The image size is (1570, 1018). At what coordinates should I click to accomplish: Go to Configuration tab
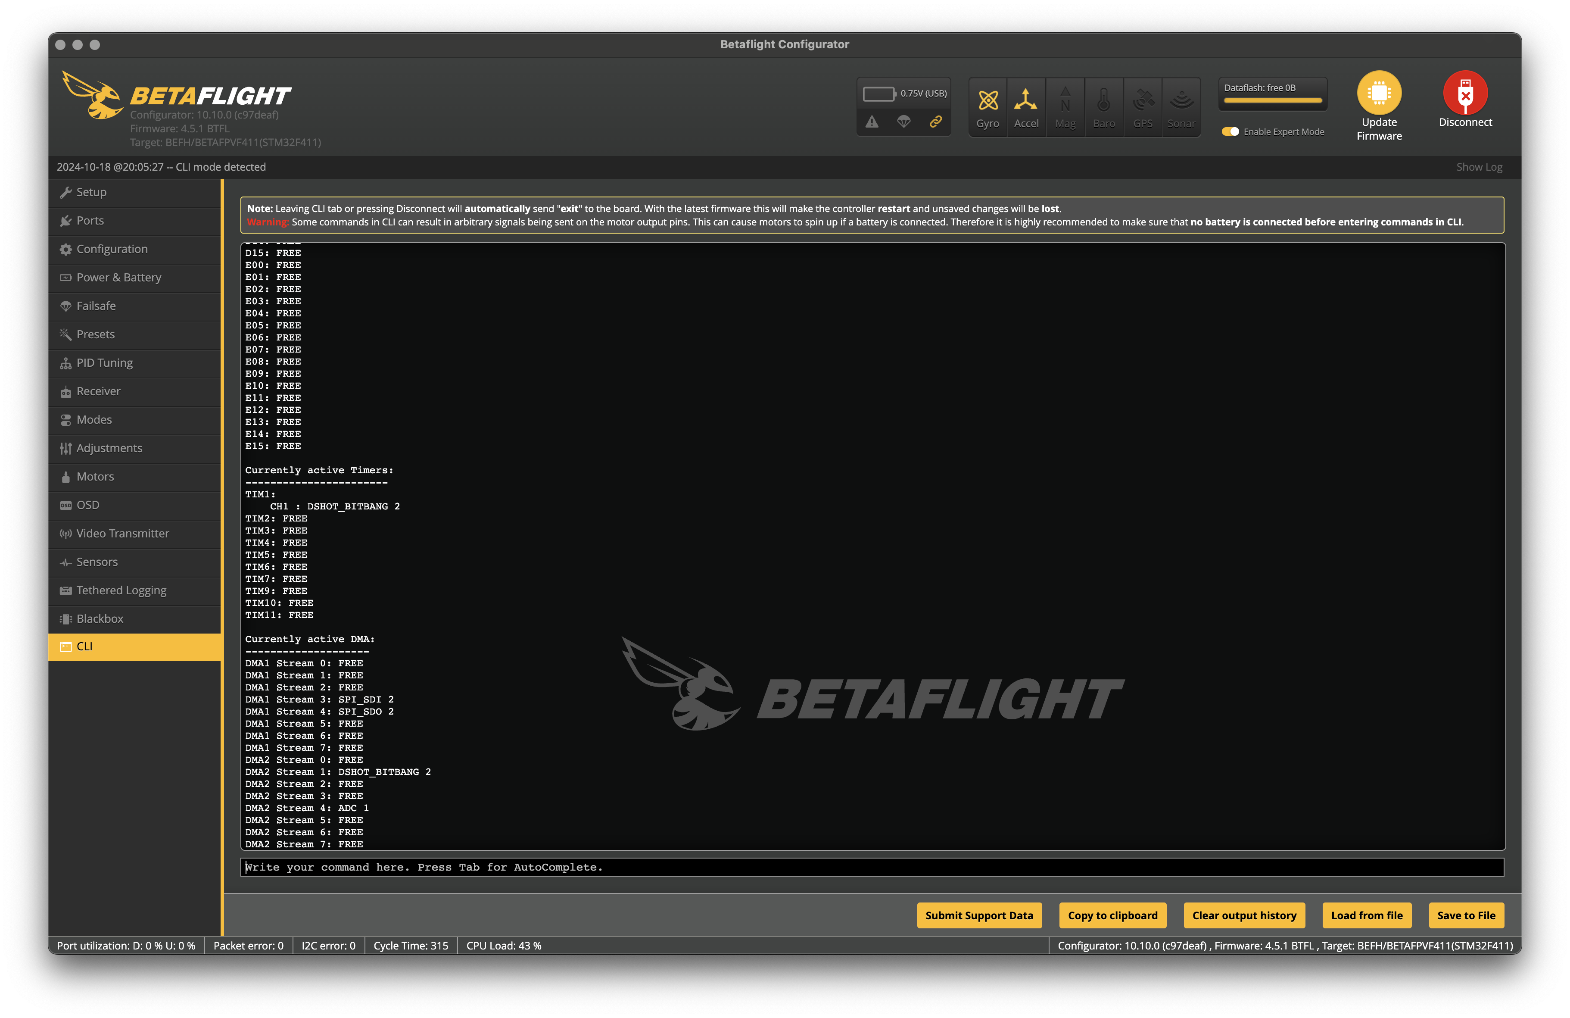pyautogui.click(x=134, y=249)
